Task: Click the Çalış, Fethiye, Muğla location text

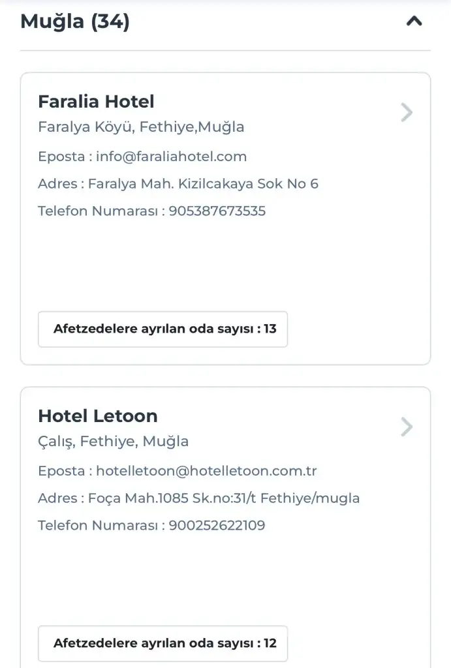Action: point(114,442)
